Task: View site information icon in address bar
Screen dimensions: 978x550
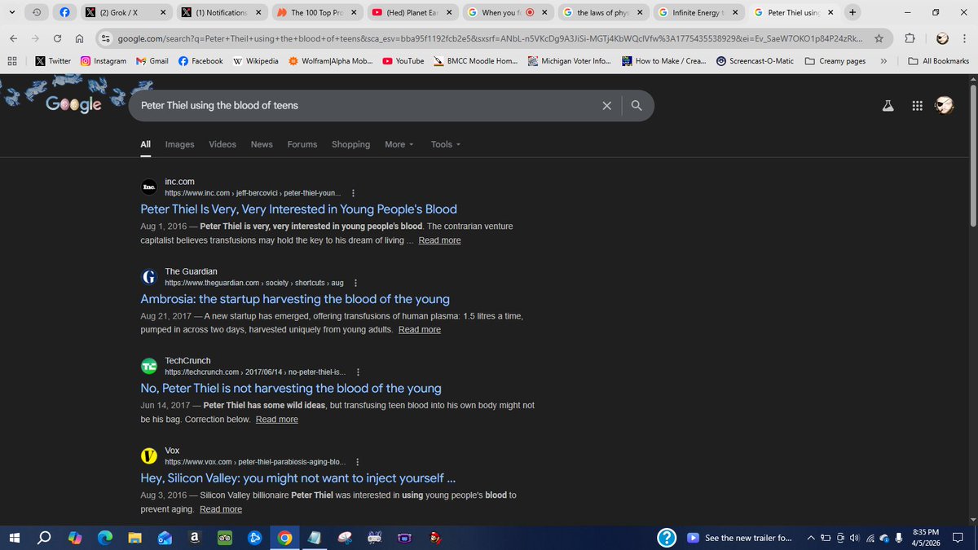Action: click(105, 38)
